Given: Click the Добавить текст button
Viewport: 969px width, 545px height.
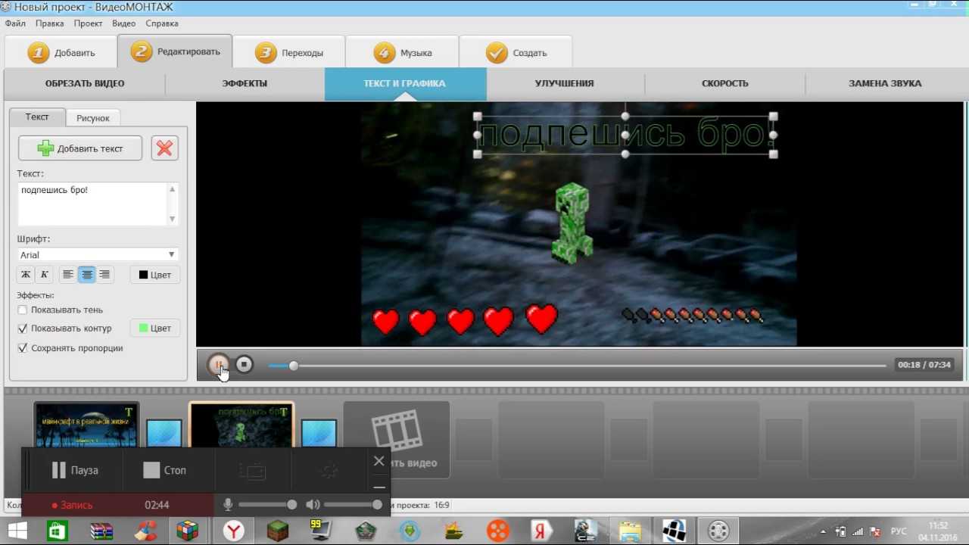Looking at the screenshot, I should click(x=80, y=148).
